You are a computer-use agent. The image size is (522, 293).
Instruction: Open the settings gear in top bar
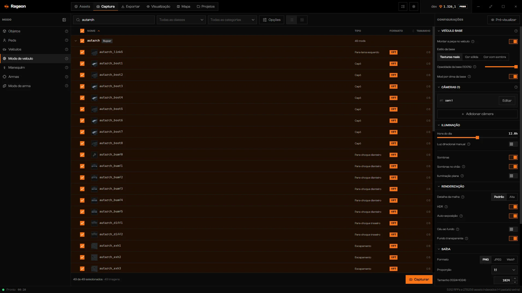point(414,7)
